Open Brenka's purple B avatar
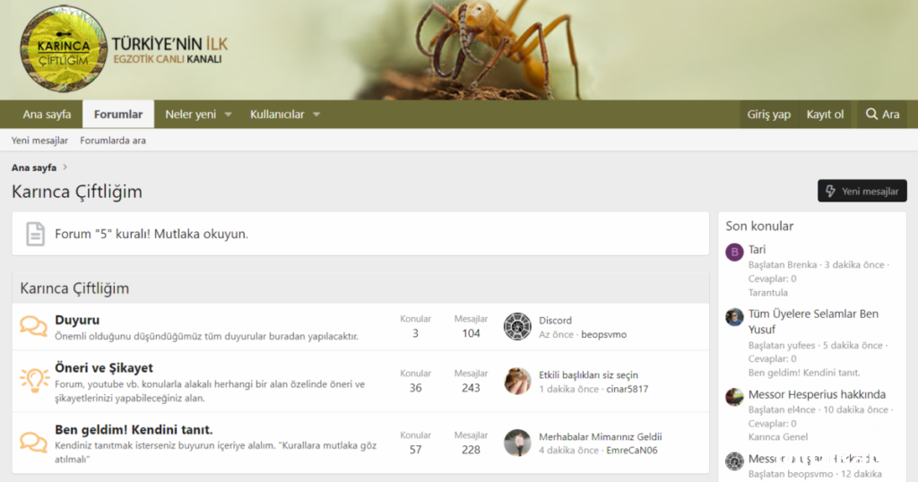918x482 pixels. click(734, 252)
